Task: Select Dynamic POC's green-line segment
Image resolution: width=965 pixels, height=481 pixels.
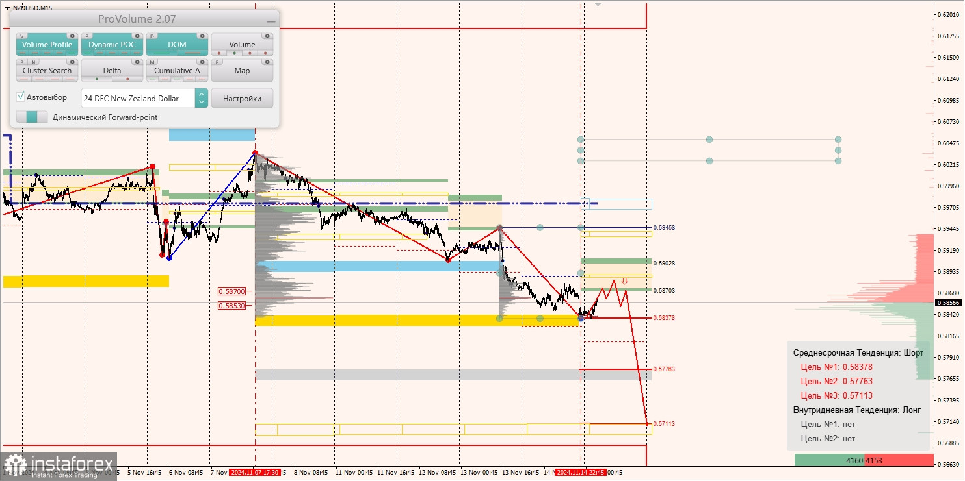Action: (x=87, y=53)
